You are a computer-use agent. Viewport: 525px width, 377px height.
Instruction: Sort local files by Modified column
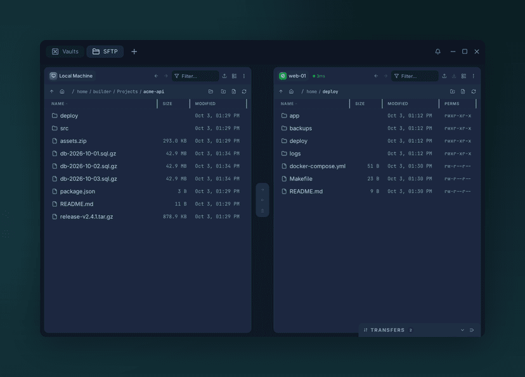[x=205, y=104]
